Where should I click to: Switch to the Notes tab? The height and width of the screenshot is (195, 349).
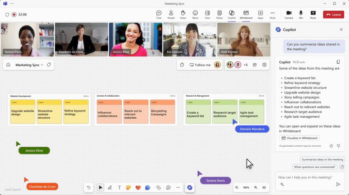coord(219,14)
